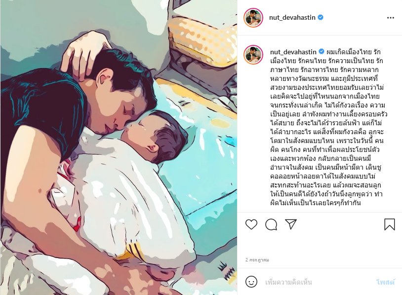This screenshot has height=295, width=402.
Task: Focus the เพิ่มความคิดเห็น comment field
Action: 318,282
